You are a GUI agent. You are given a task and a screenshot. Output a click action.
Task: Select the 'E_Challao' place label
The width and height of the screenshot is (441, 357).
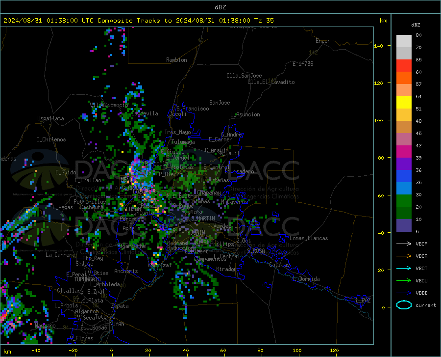click(x=88, y=180)
